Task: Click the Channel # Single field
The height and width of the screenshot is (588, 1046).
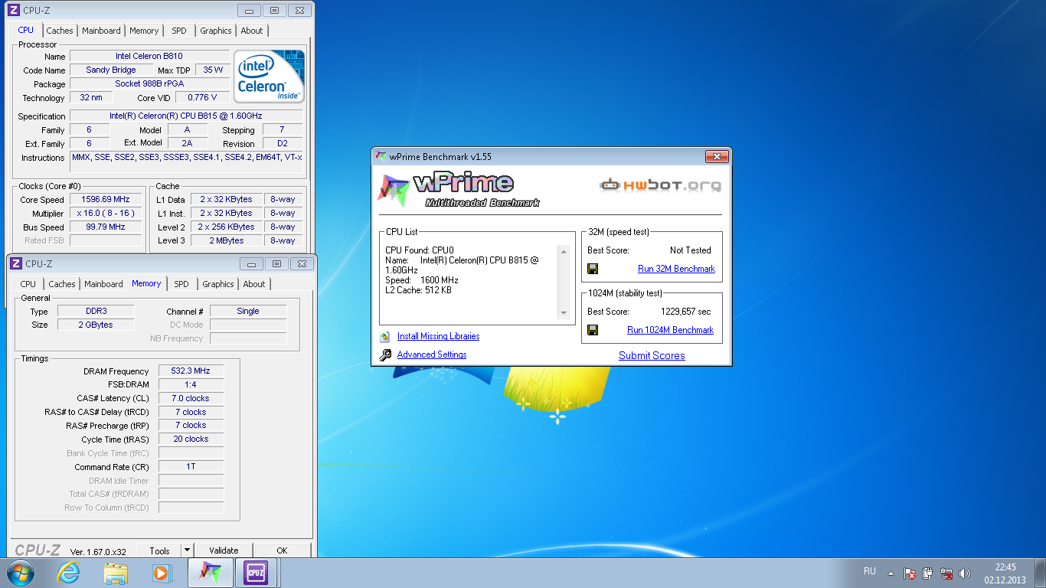Action: coord(248,311)
